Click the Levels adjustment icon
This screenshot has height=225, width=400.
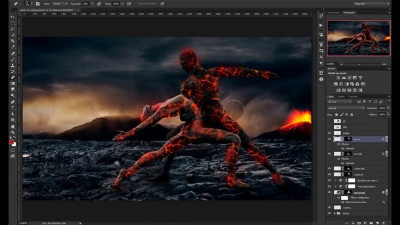coord(344,77)
